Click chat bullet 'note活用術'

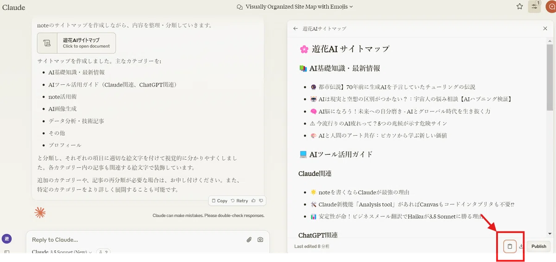63,97
